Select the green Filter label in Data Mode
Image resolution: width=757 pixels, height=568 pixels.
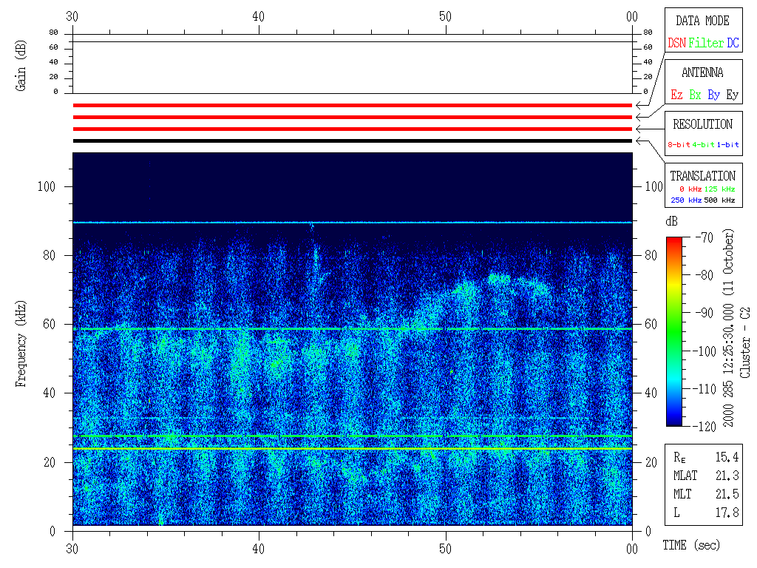[706, 44]
